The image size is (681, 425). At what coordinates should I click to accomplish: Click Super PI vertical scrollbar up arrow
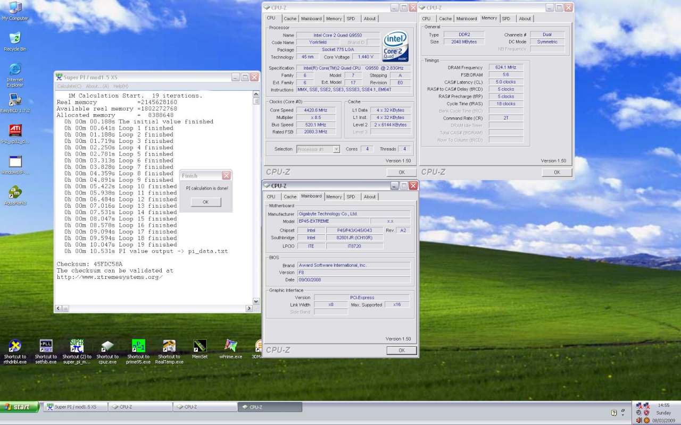coord(257,95)
